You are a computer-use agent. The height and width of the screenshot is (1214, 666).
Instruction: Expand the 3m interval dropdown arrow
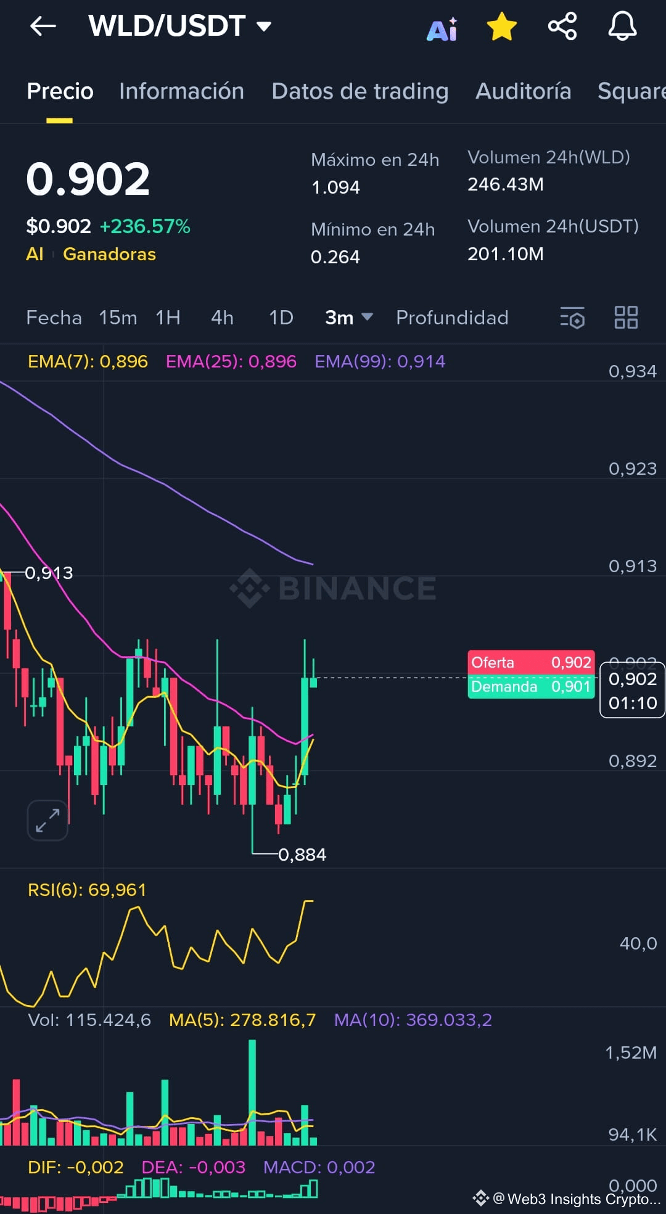367,317
